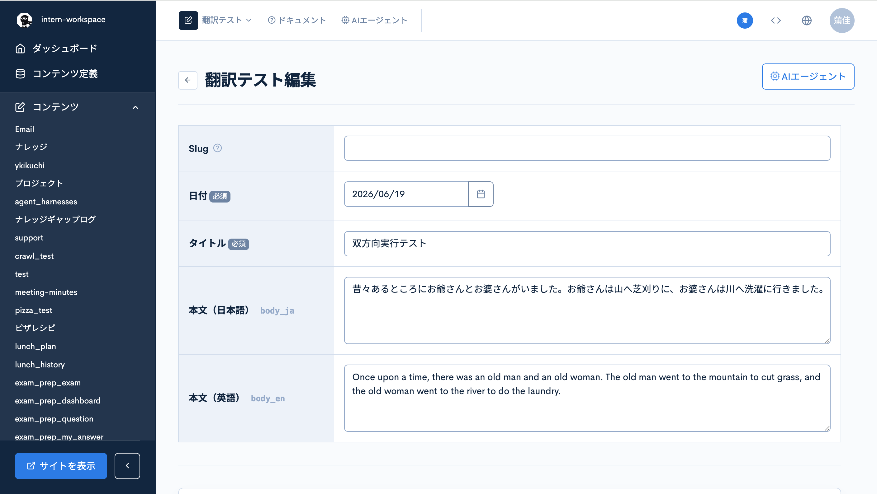Click the 本文（英語）textarea

click(587, 398)
